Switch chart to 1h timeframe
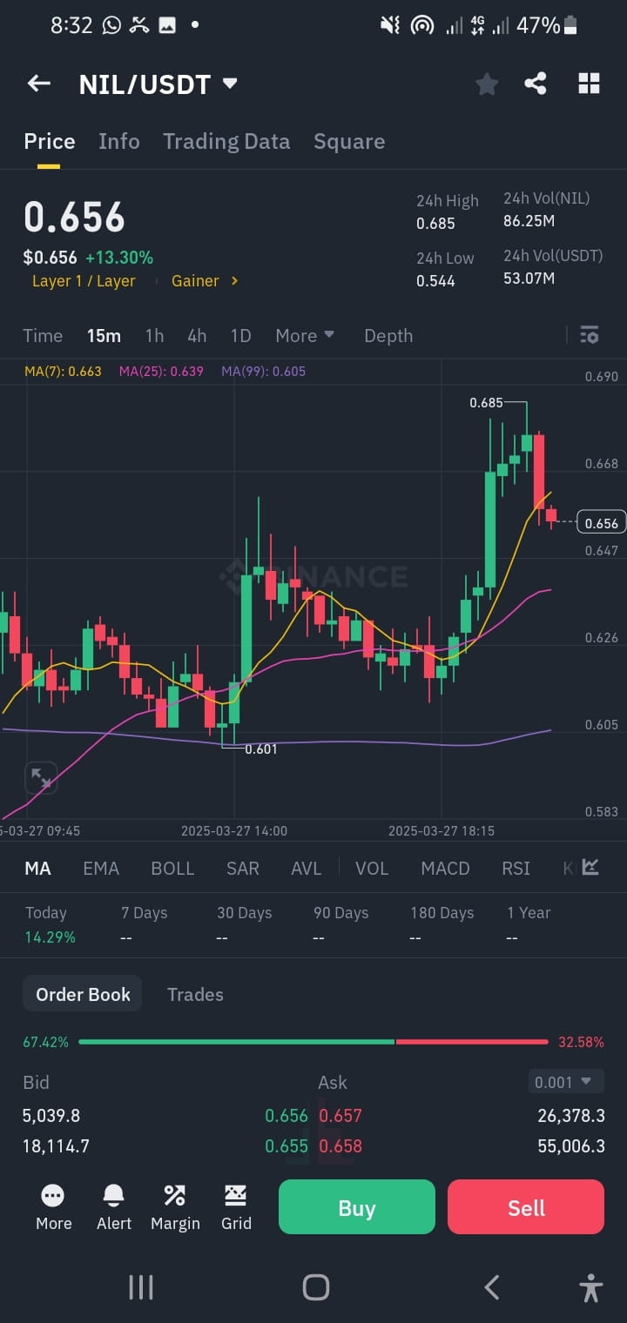Screen dimensions: 627x1323 (x=154, y=335)
